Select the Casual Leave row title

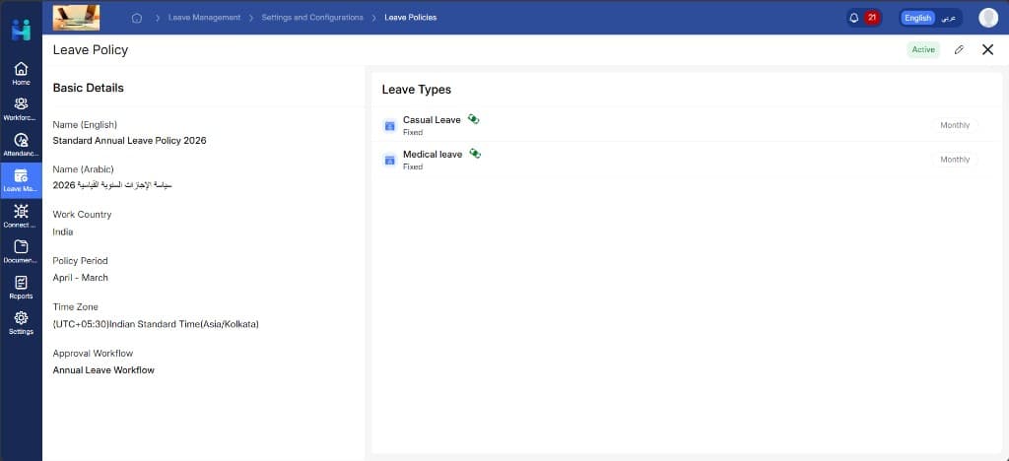point(432,119)
